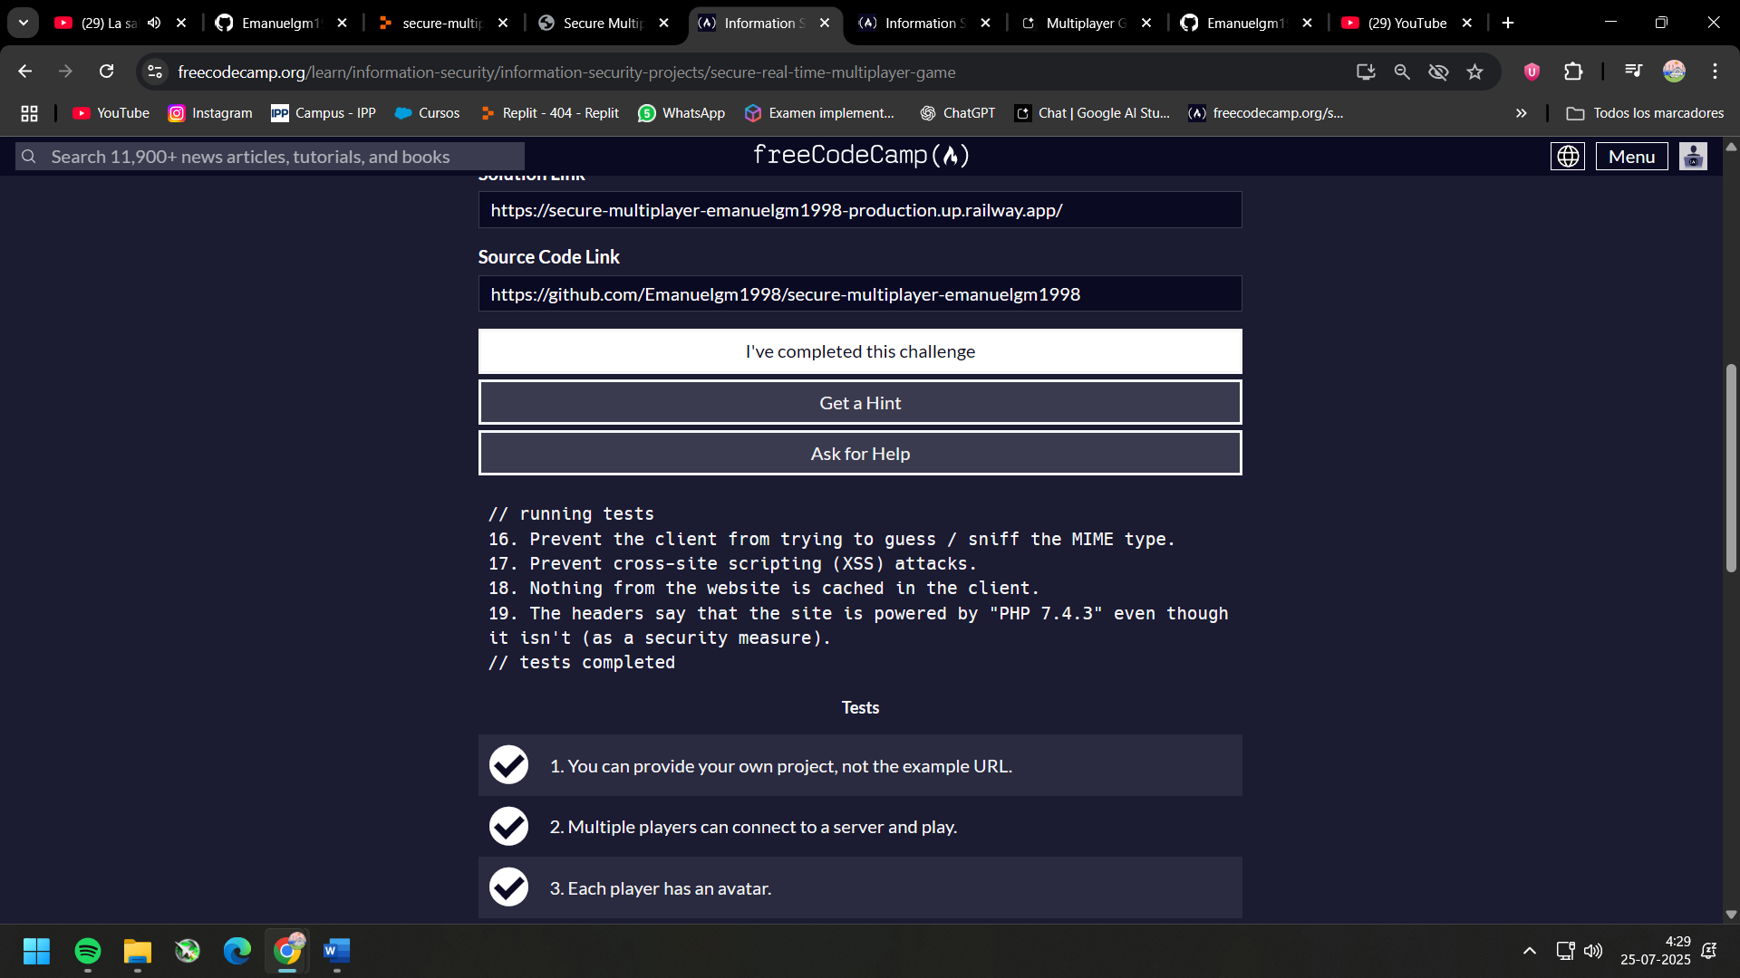Expand the tab search dropdown arrow
Screen dimensions: 1740x978
point(24,23)
